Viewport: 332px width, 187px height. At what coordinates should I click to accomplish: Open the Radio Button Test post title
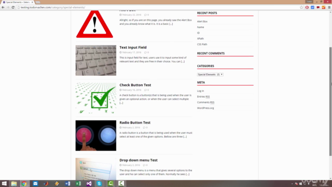pos(135,123)
